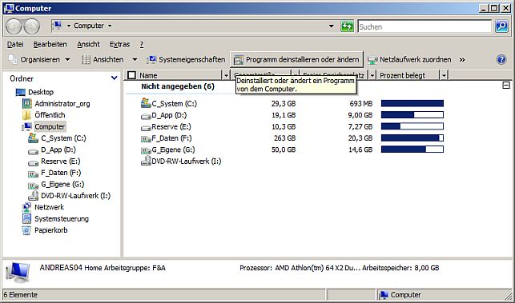Open Freier Speicherplatz column filter dropdown
Viewport: 515px width, 303px height.
(x=372, y=76)
